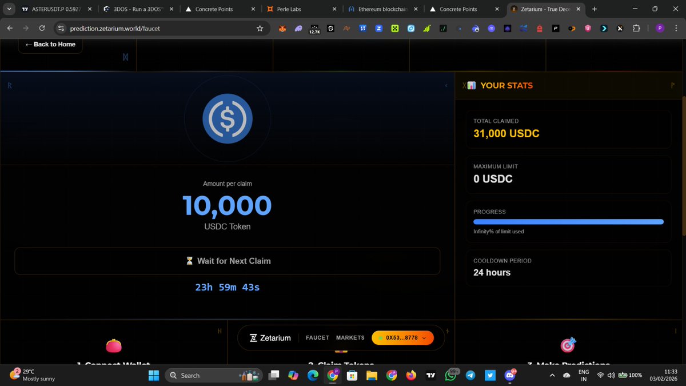This screenshot has width=686, height=386.
Task: Open the Chrome extensions puzzle menu
Action: click(636, 29)
